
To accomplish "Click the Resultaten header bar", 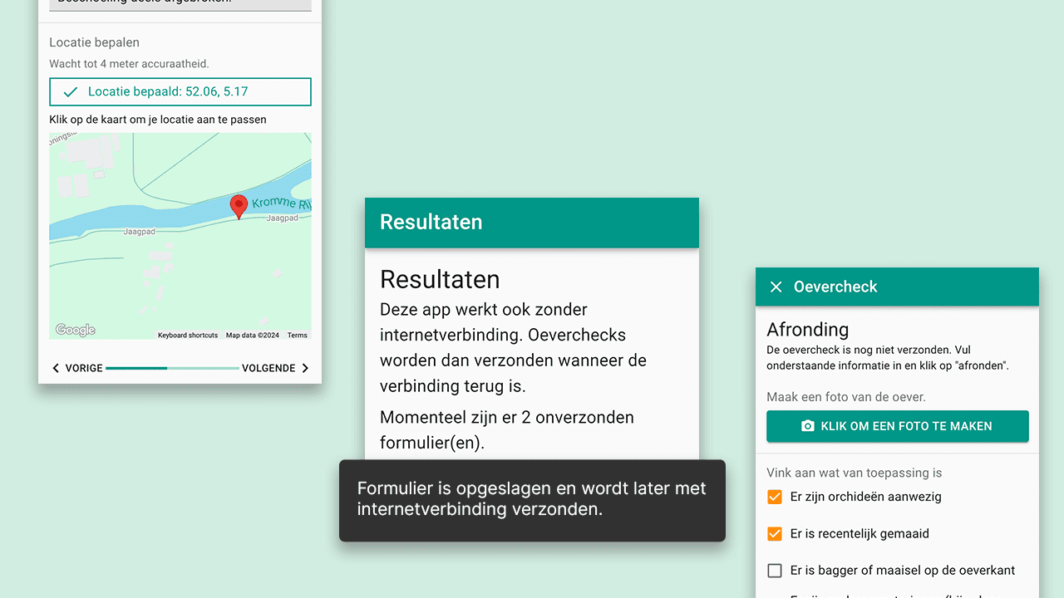I will 531,223.
